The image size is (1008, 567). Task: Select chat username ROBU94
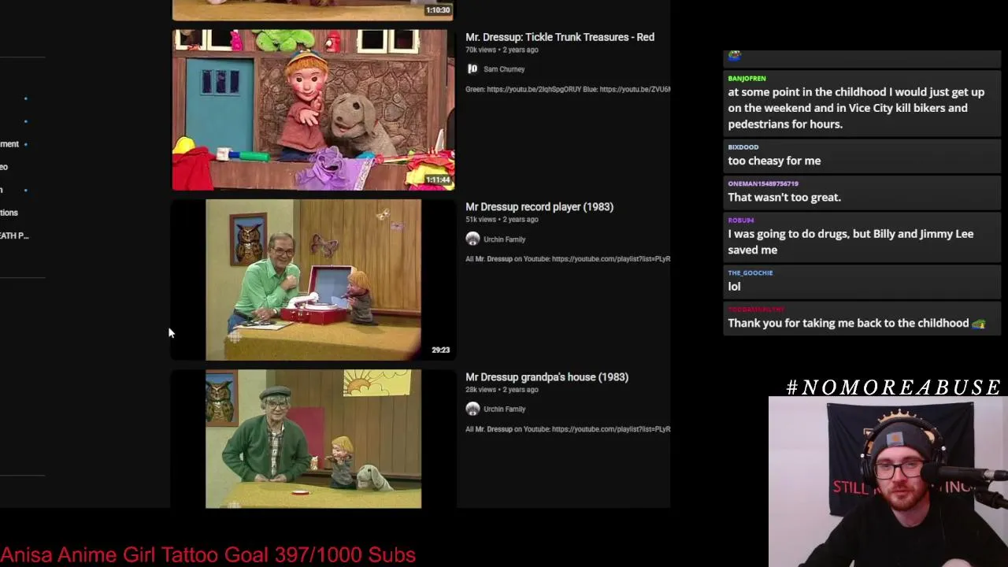(741, 220)
